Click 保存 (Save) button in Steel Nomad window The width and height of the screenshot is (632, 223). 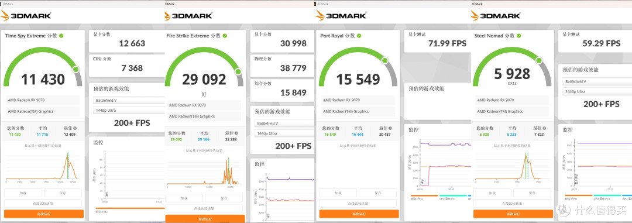coord(531,193)
